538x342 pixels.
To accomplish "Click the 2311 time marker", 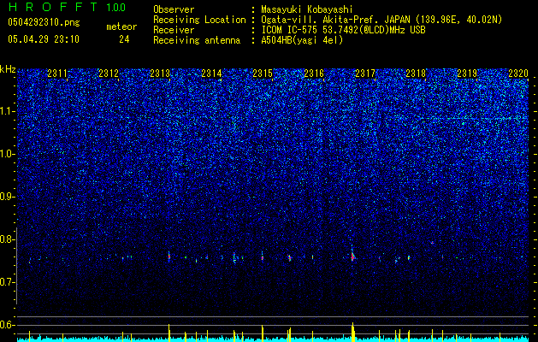I will pos(57,73).
